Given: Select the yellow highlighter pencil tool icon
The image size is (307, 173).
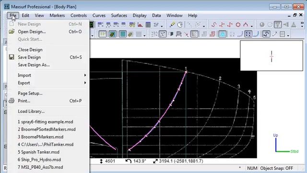Looking at the screenshot, I should pos(172,25).
